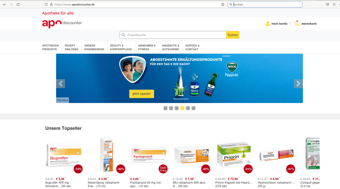Click the apo discounter logo
The height and width of the screenshot is (189, 340).
pyautogui.click(x=62, y=24)
